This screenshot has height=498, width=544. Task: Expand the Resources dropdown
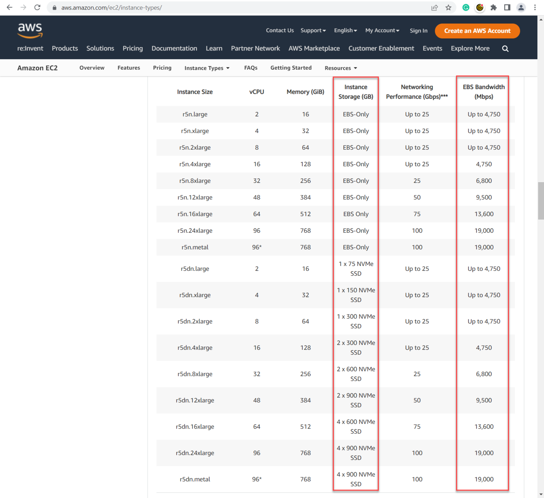point(341,68)
